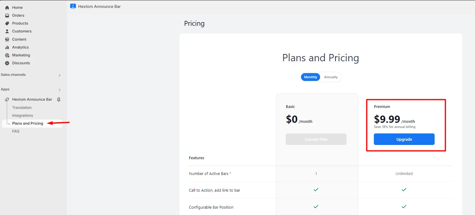Viewport: 475px width, 215px height.
Task: Select Monthly billing option
Action: pyautogui.click(x=310, y=77)
